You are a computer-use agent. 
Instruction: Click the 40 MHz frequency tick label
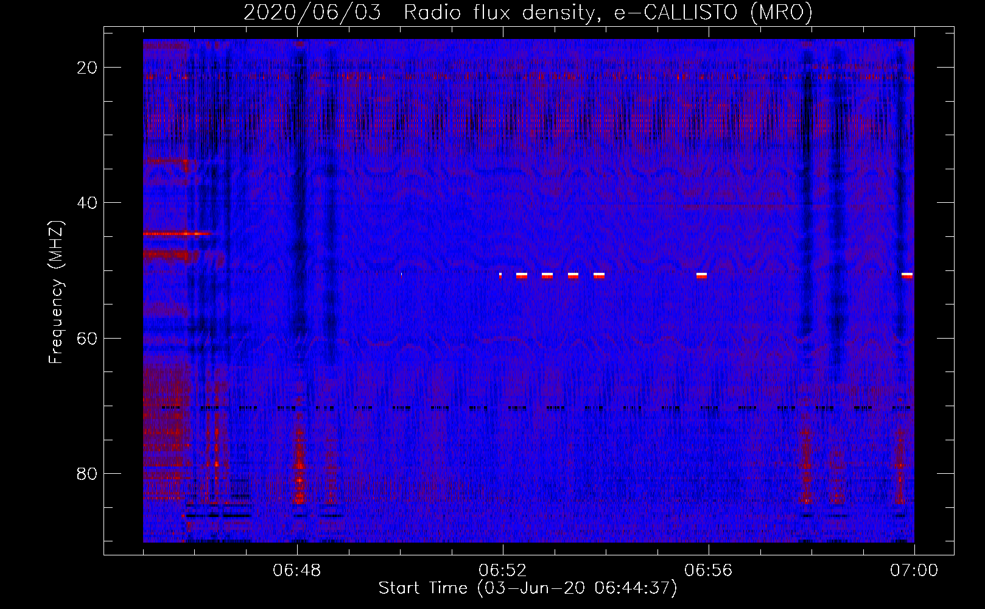88,203
